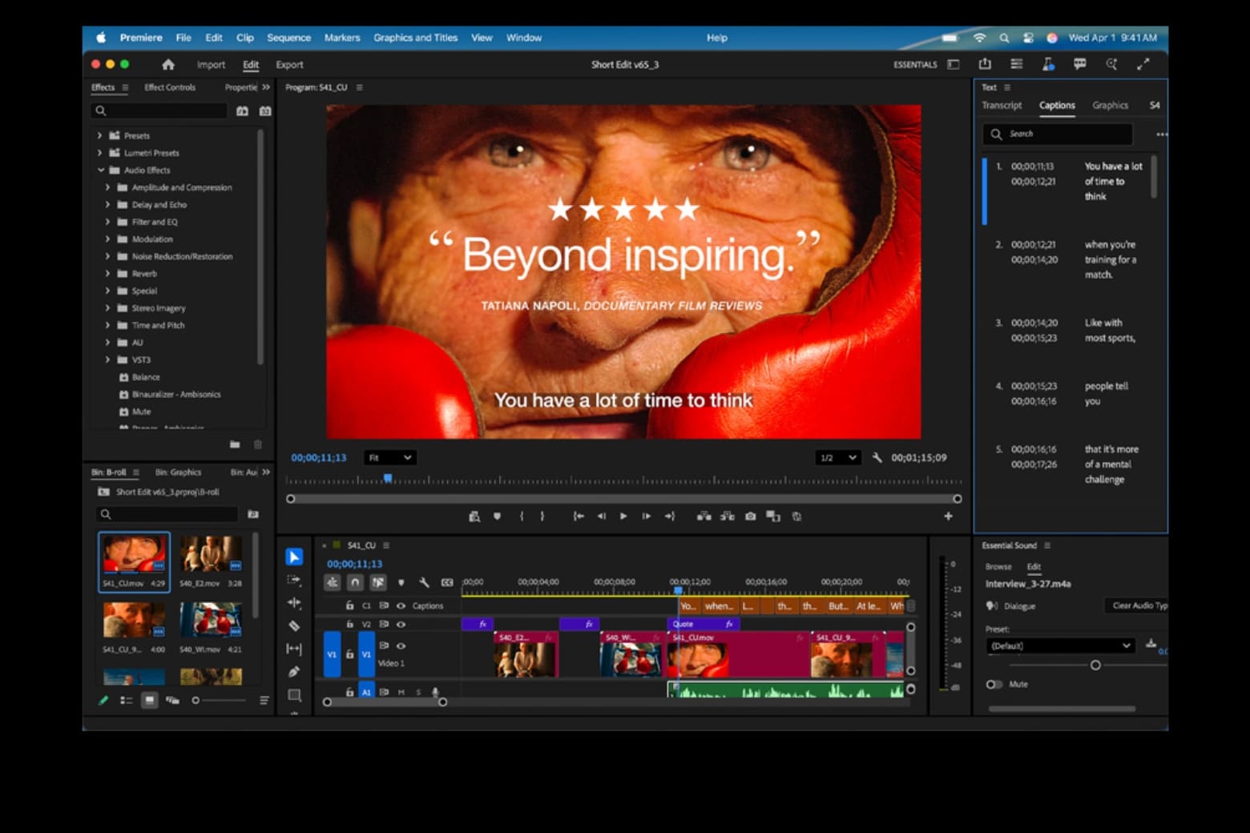Select the Pen tool in the timeline toolbar
The width and height of the screenshot is (1250, 833).
click(x=294, y=672)
